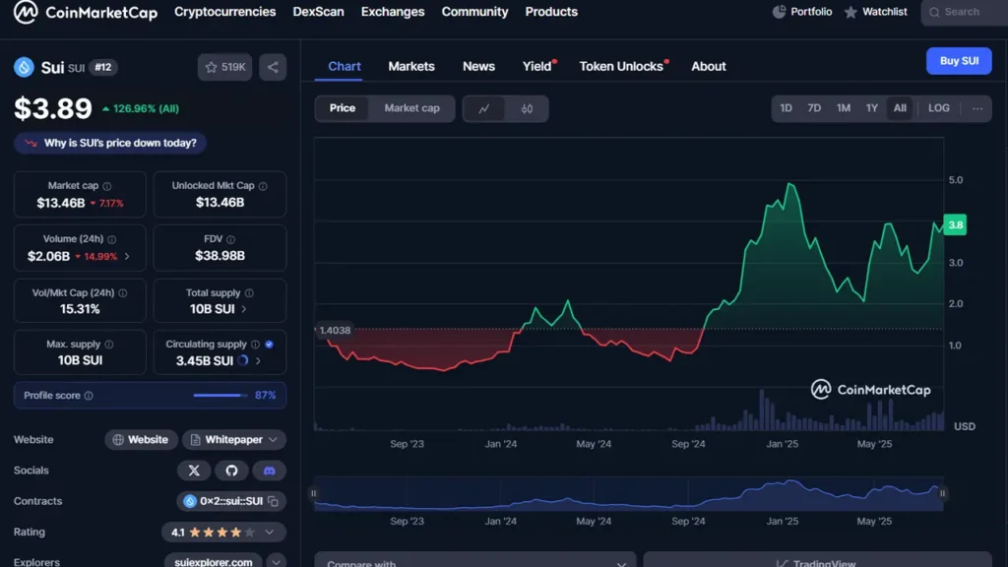Open Sui's GitHub repository link
The image size is (1008, 567).
pos(231,471)
